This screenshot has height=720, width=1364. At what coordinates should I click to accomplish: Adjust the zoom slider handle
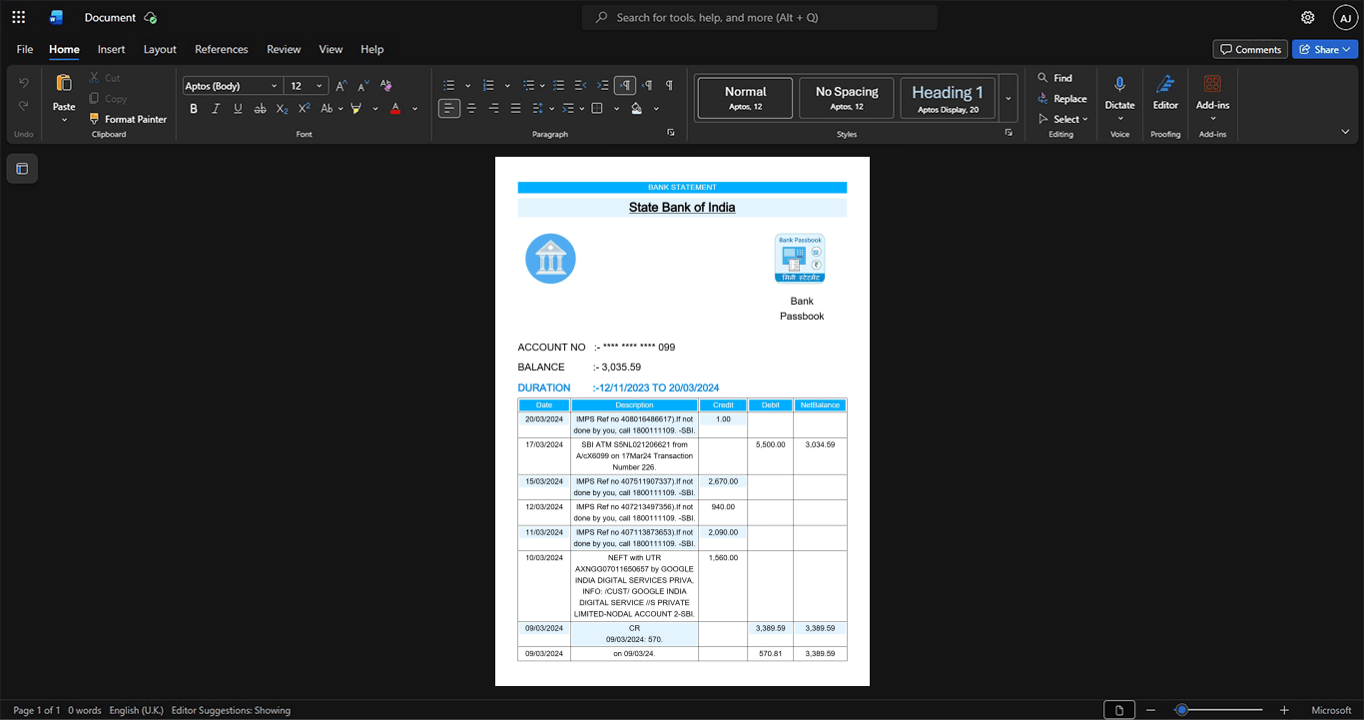(1182, 710)
